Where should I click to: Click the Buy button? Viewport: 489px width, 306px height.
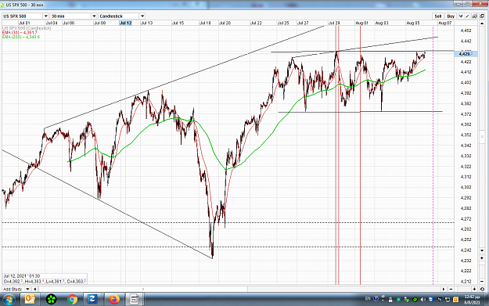tap(451, 16)
